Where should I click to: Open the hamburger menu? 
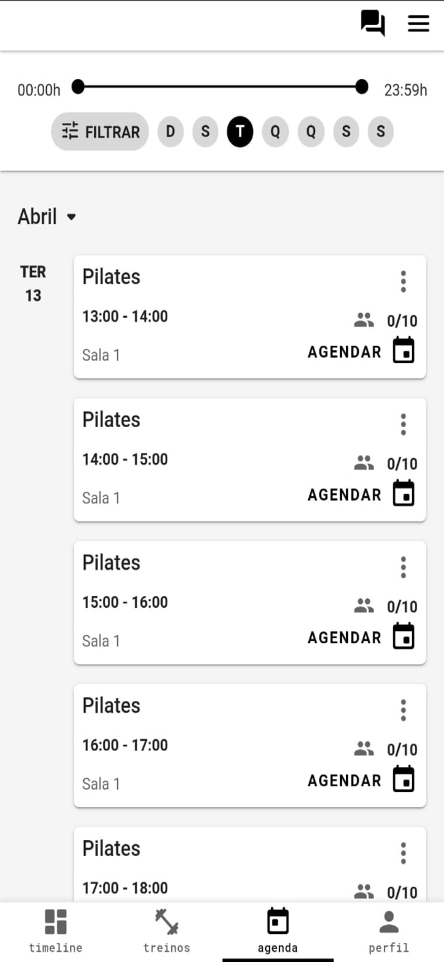pos(418,24)
